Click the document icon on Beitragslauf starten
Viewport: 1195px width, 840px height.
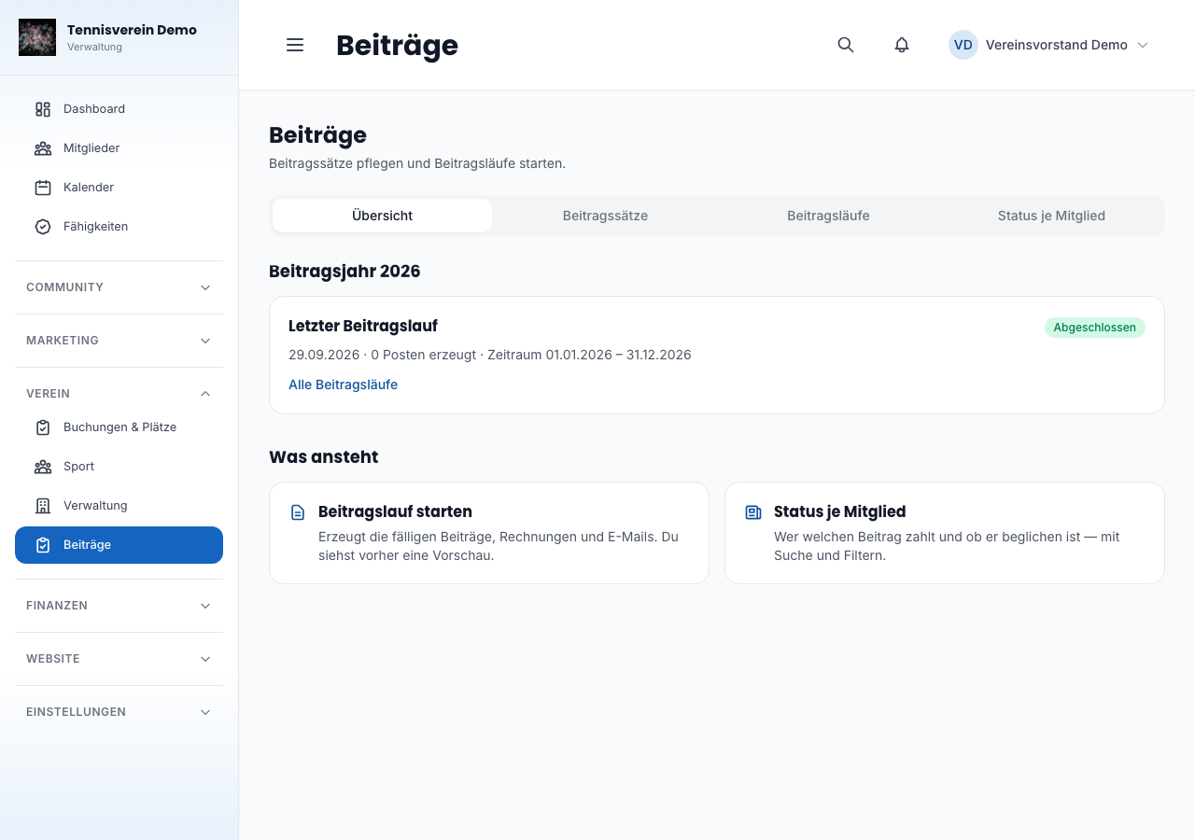coord(298,512)
